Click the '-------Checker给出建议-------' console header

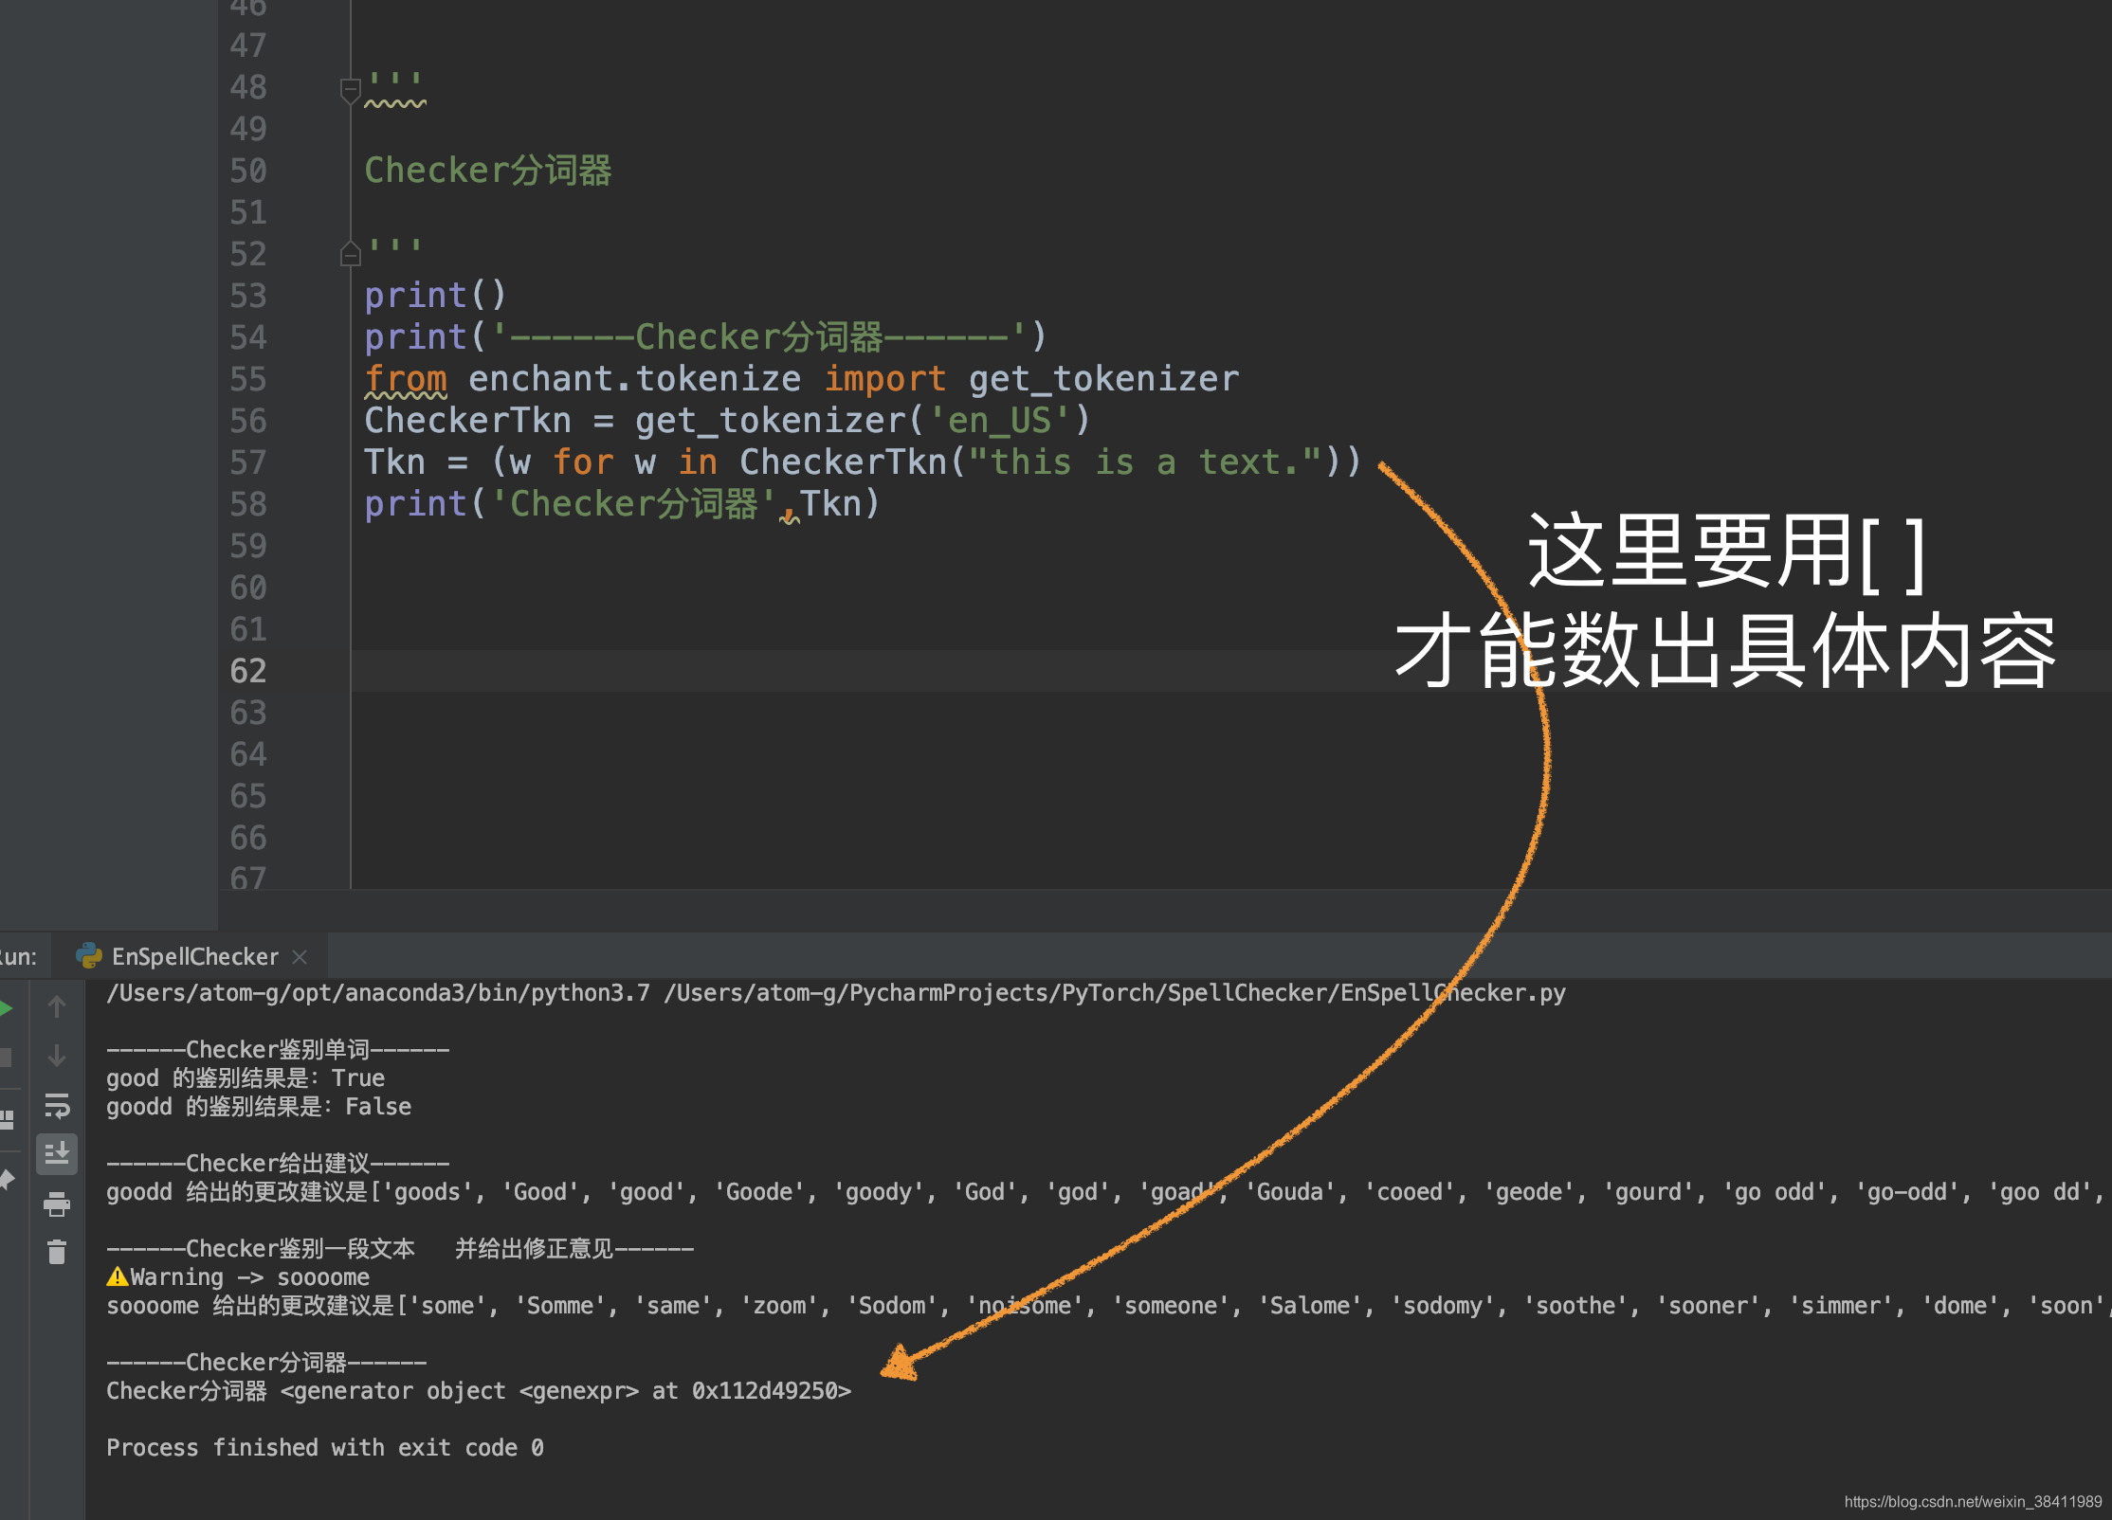[278, 1164]
